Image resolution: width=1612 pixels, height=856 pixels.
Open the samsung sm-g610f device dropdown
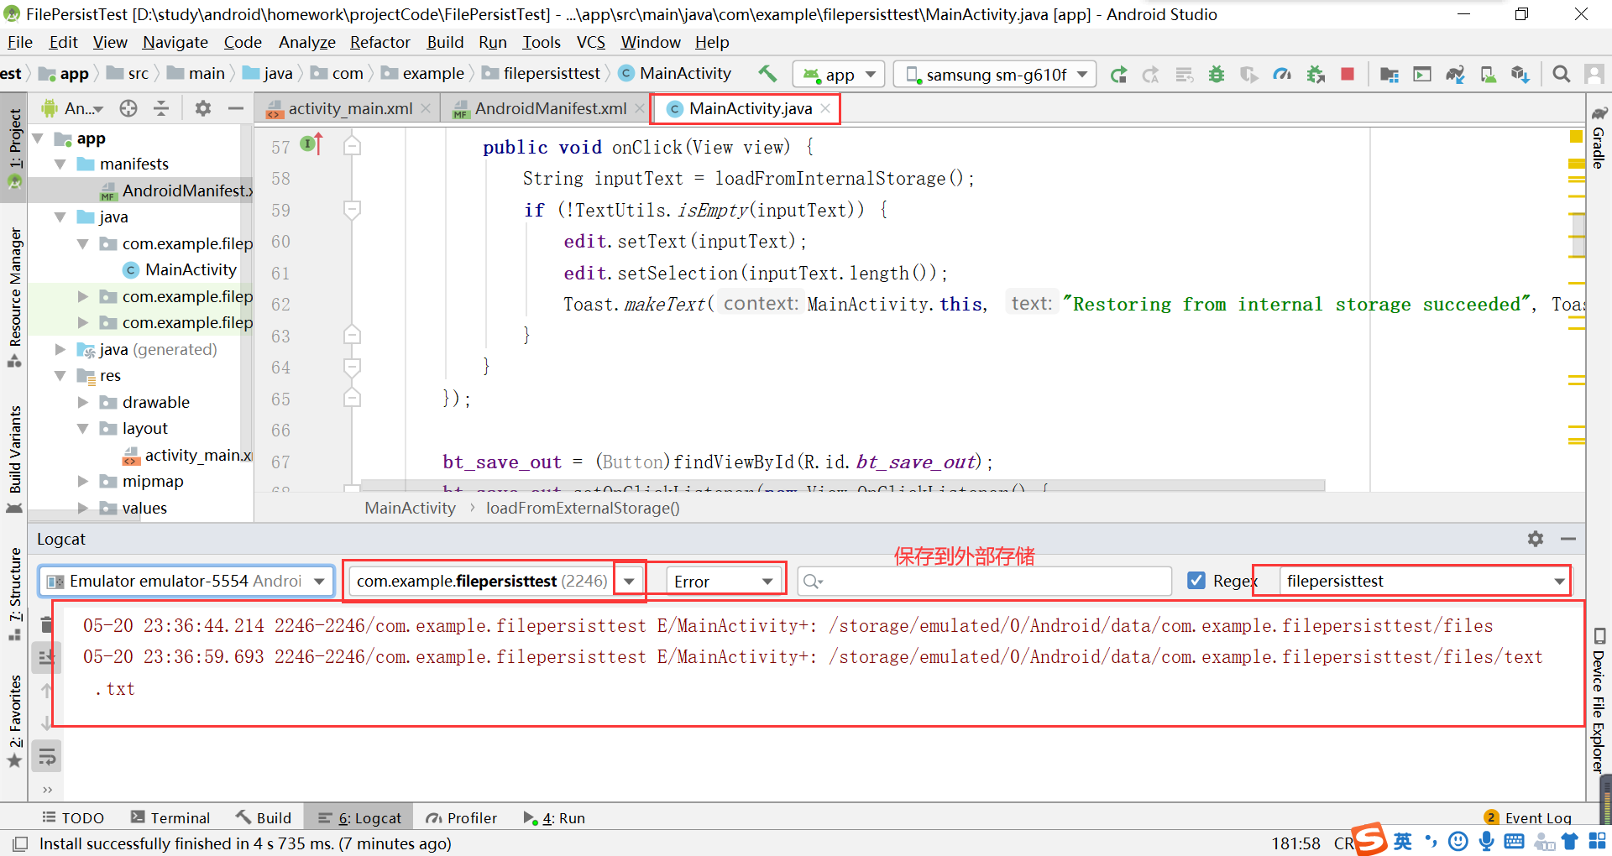coord(995,75)
